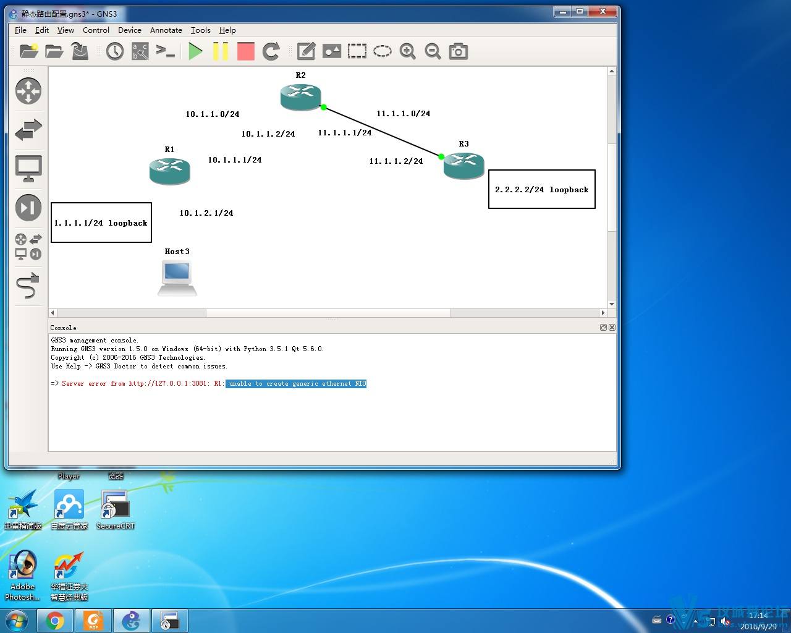Click the 2.2.2.2/24 loopback note box
791x633 pixels.
(542, 189)
